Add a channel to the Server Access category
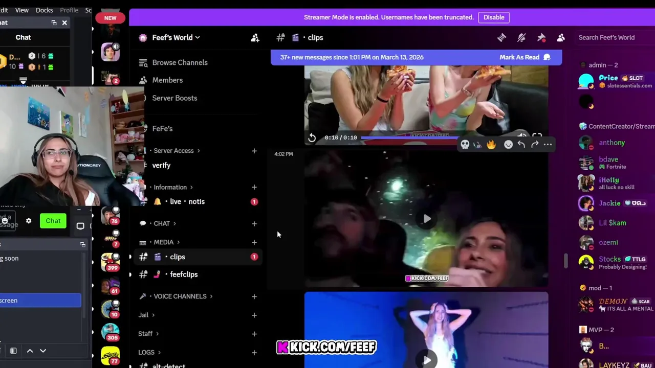655x368 pixels. 254,151
